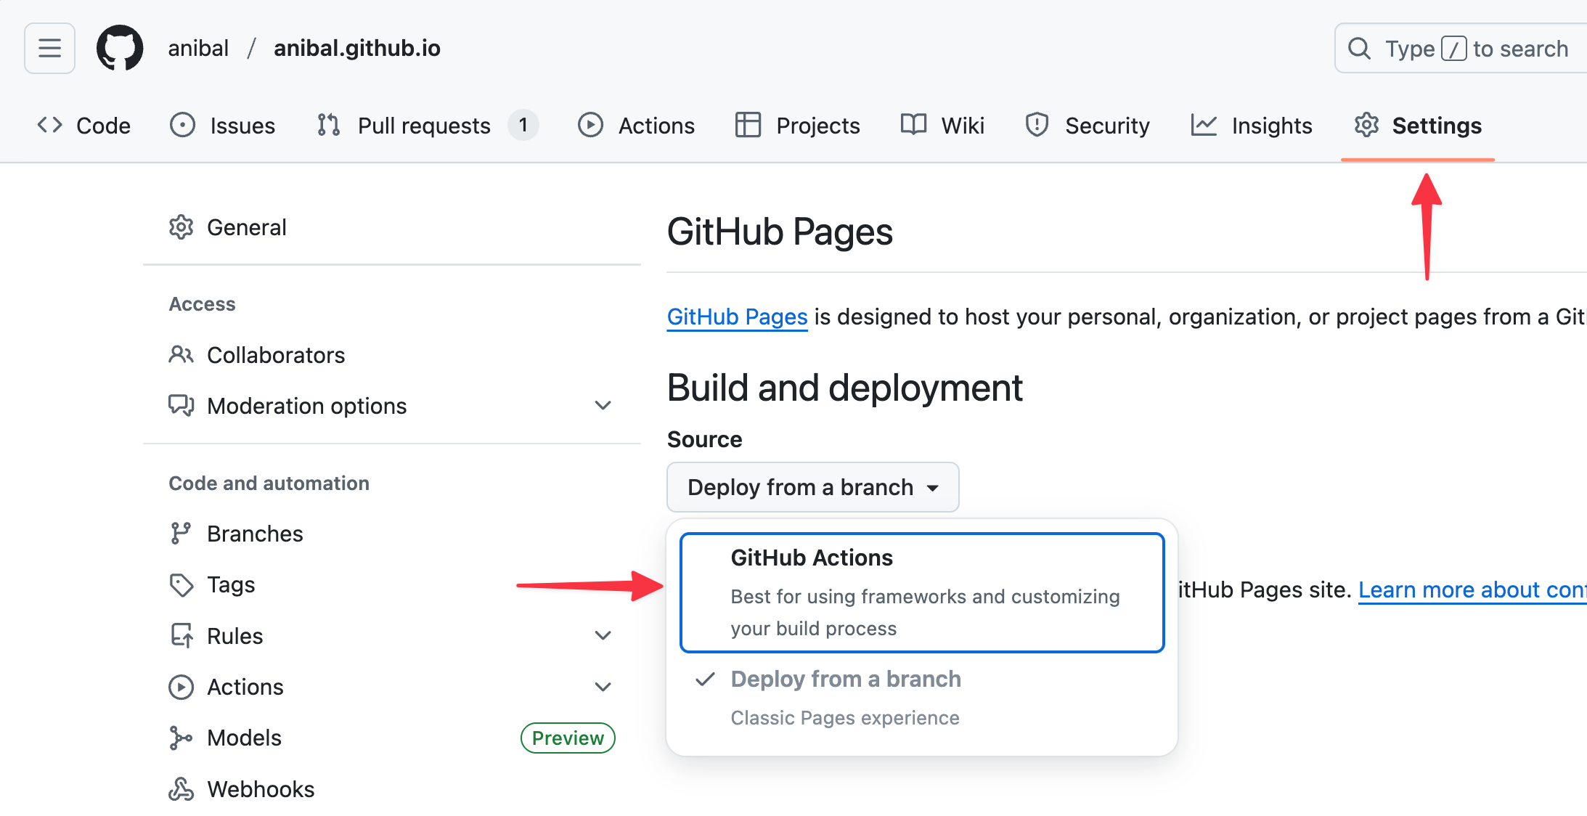This screenshot has width=1587, height=816.
Task: Click the Collaborators people icon
Action: [x=181, y=355]
